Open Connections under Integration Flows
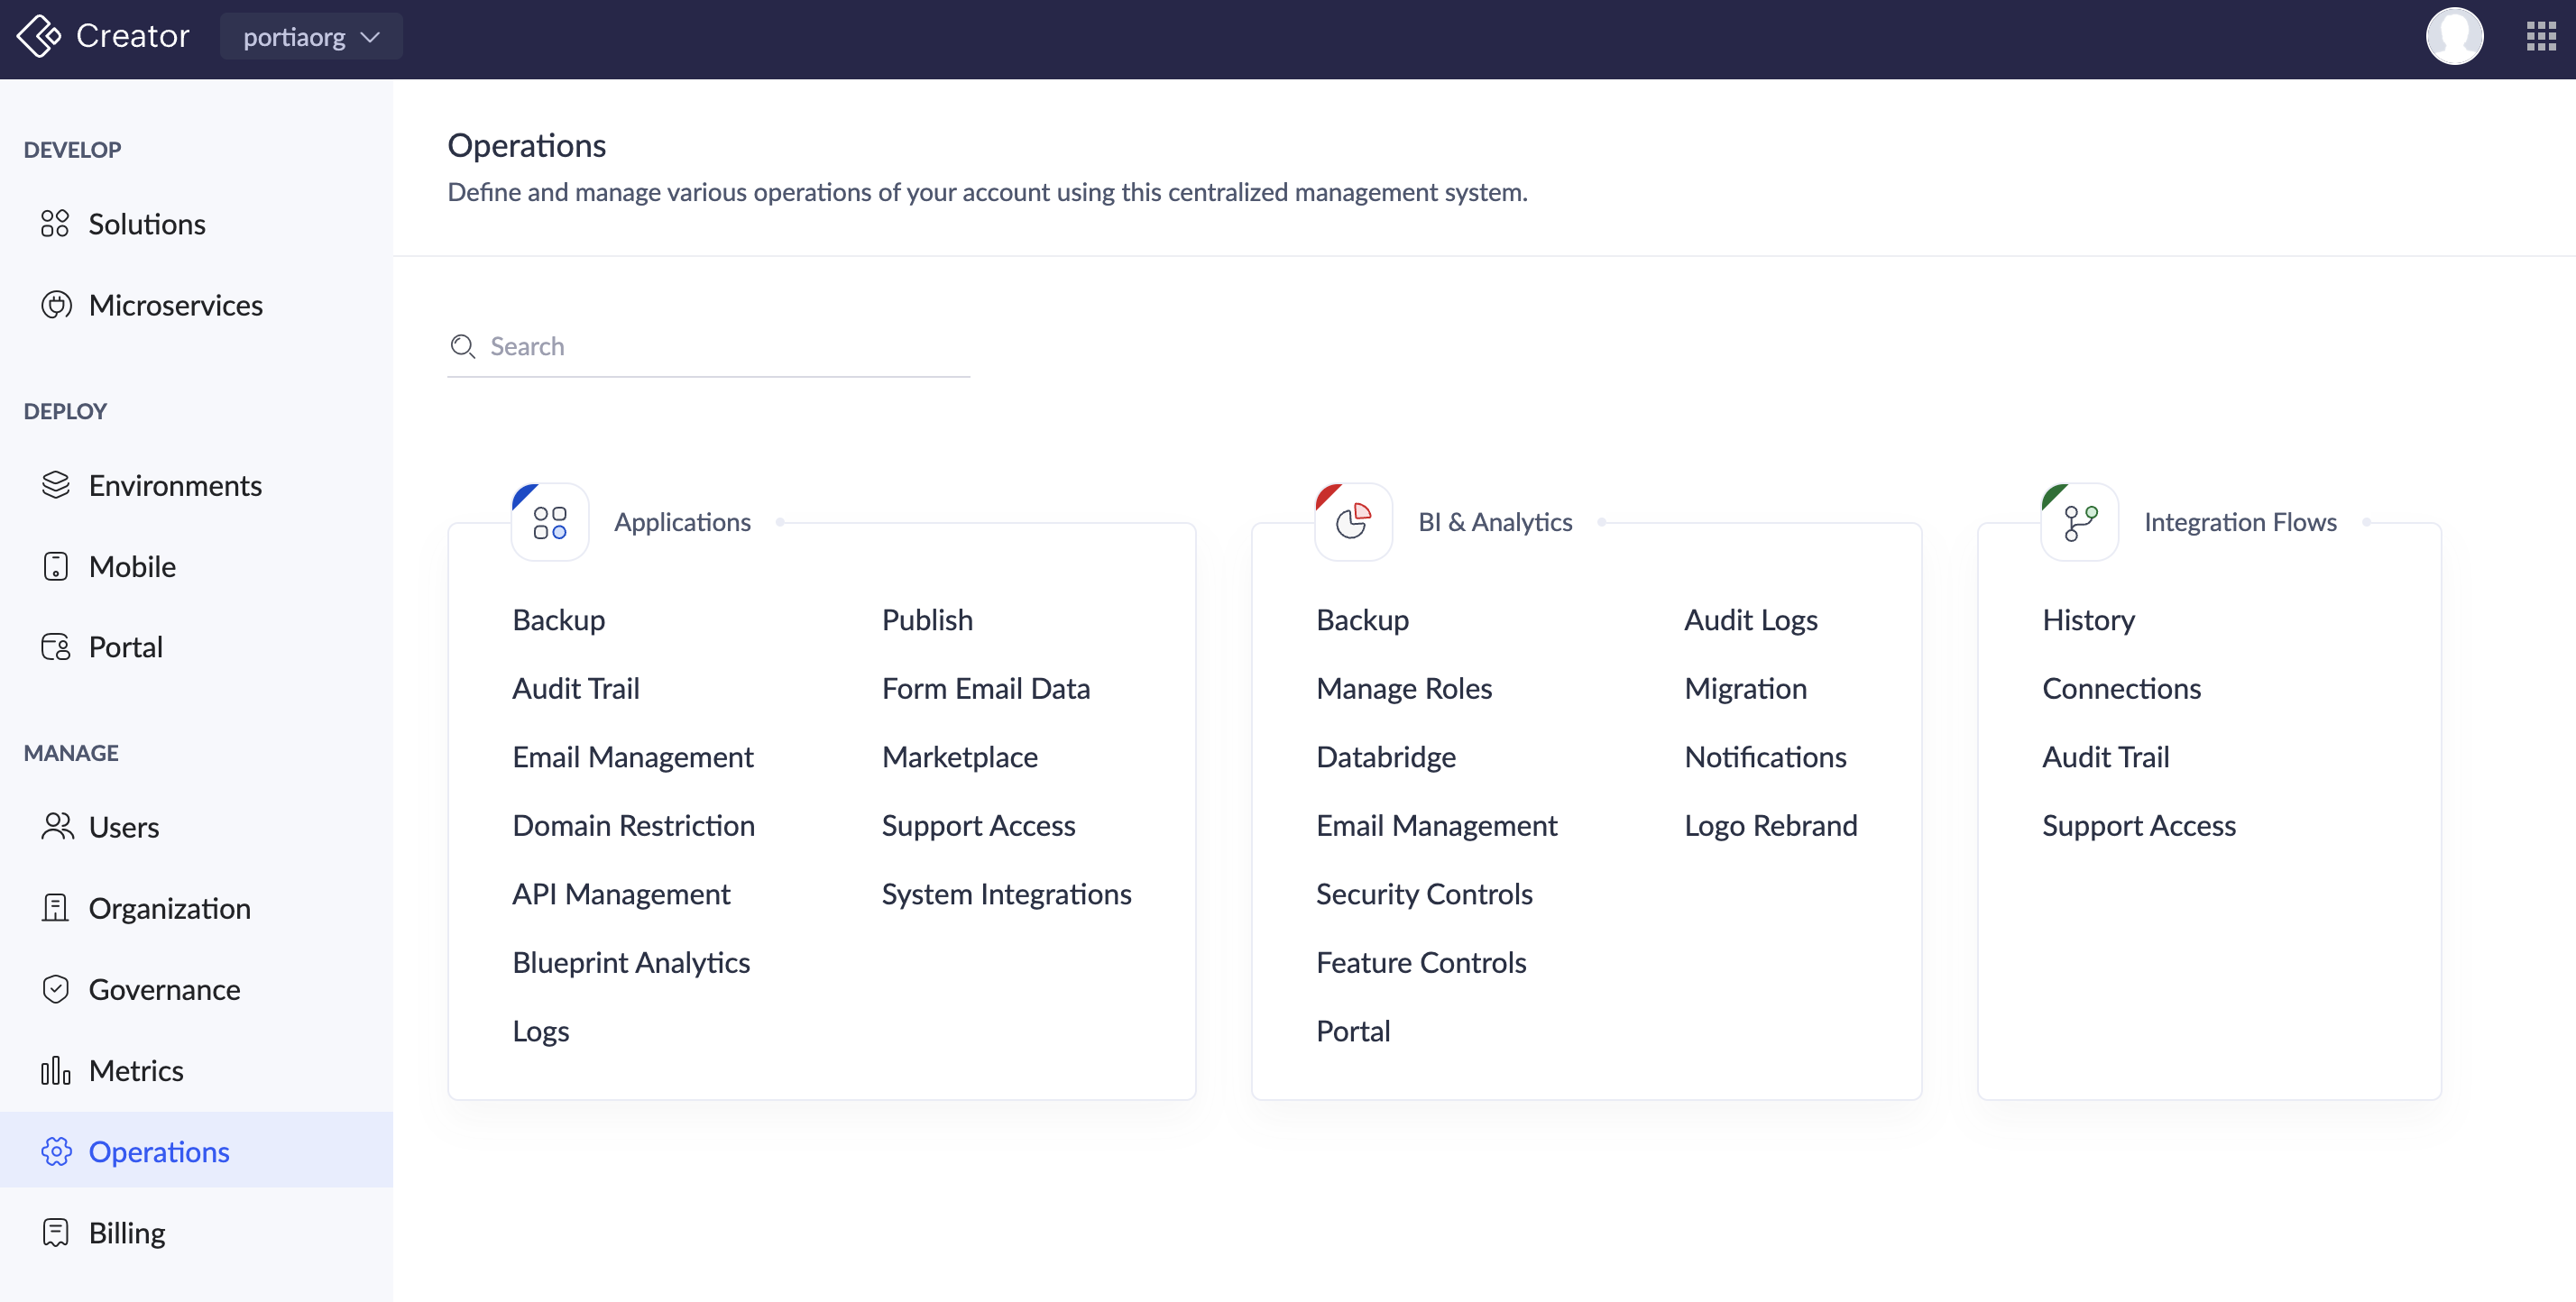 coord(2120,688)
